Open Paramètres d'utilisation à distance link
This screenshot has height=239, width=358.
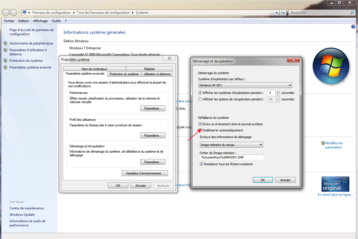coord(28,52)
